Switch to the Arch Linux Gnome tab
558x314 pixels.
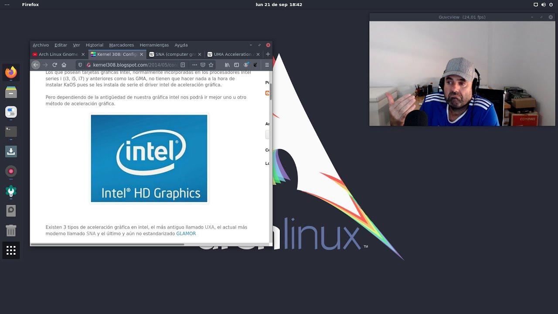[58, 54]
